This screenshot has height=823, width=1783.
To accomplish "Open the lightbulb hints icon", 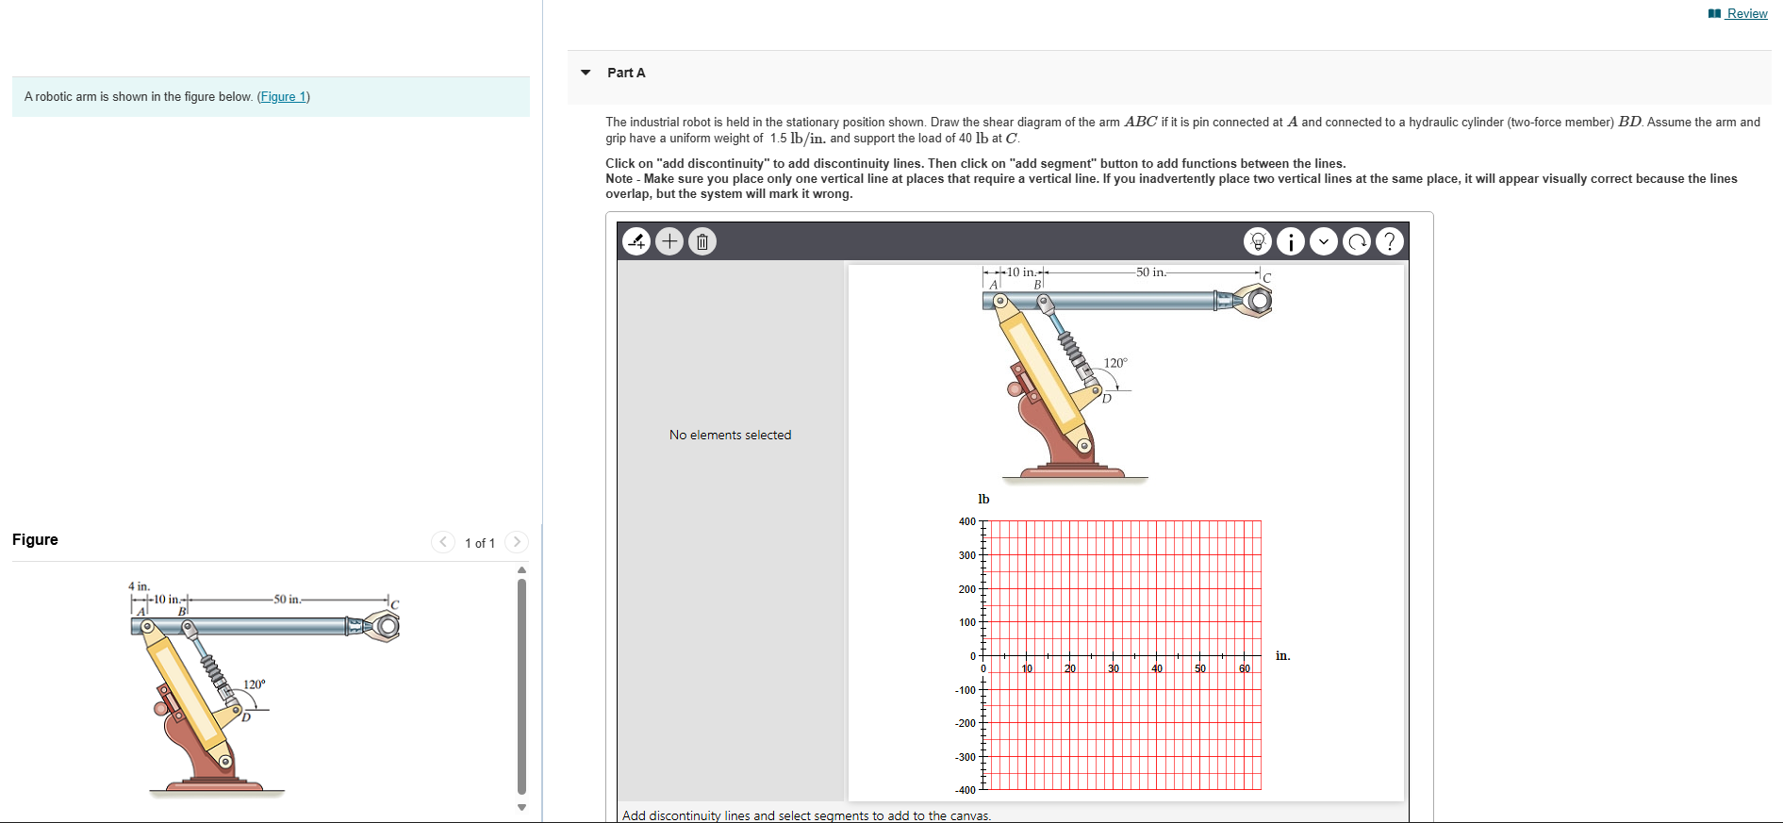I will [1258, 242].
